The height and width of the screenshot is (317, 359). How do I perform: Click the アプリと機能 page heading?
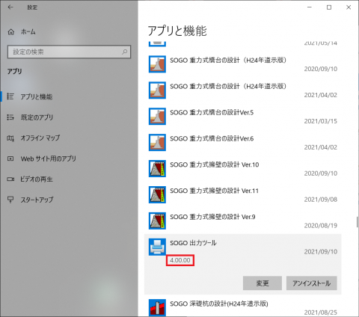(x=177, y=31)
